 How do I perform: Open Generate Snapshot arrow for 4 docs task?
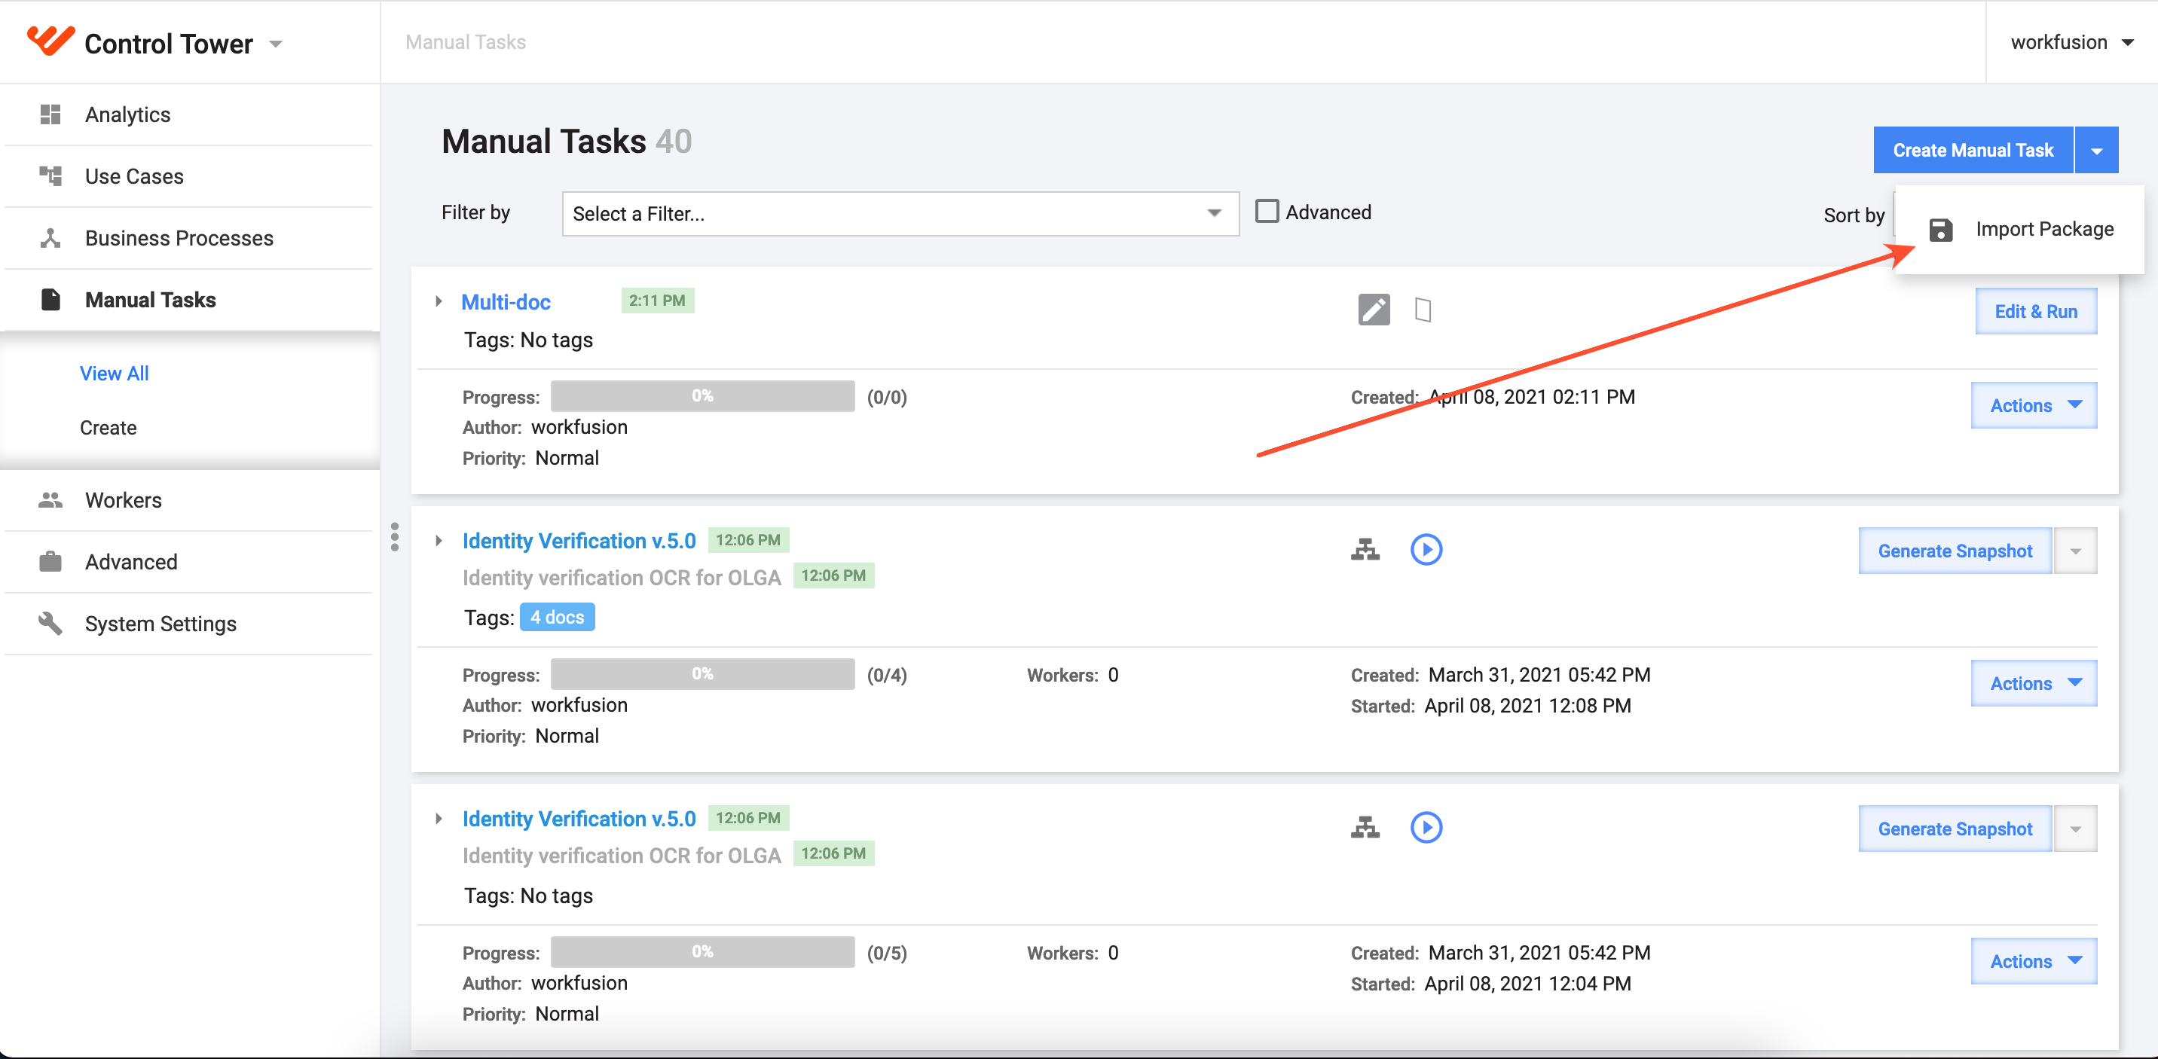tap(2075, 551)
